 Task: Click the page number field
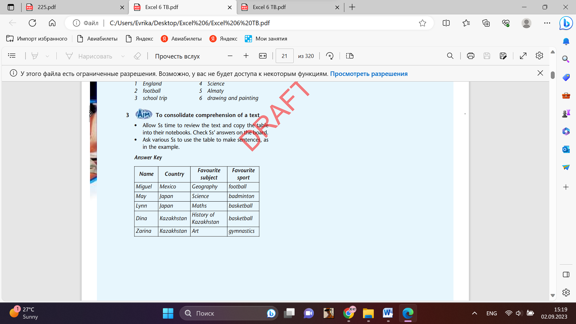click(x=284, y=56)
